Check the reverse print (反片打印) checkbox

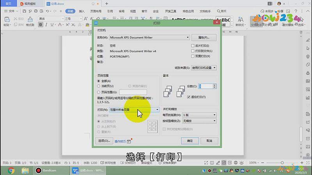193,45
